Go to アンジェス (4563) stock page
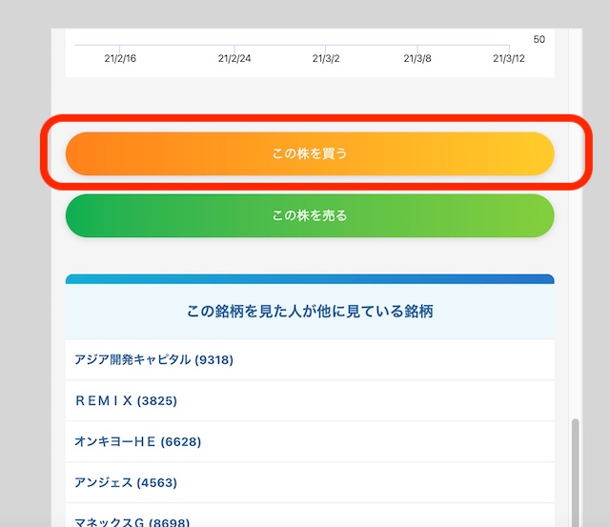The width and height of the screenshot is (610, 527). pyautogui.click(x=125, y=482)
